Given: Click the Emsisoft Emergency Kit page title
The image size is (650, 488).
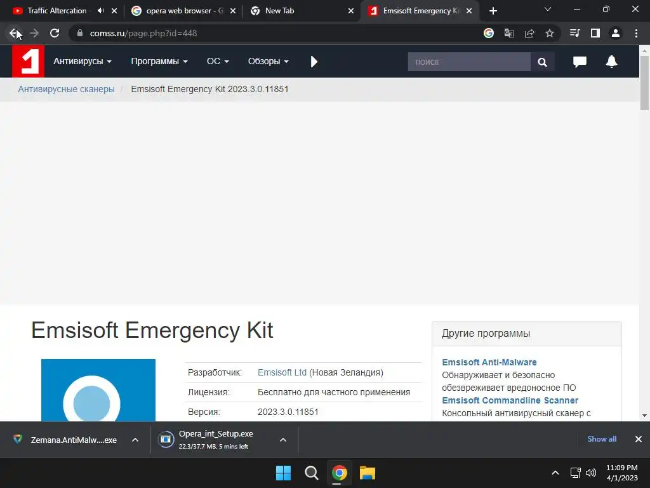Looking at the screenshot, I should coord(152,330).
